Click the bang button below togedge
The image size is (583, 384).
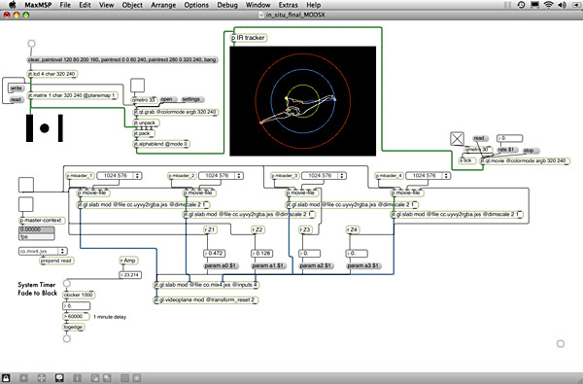point(66,338)
